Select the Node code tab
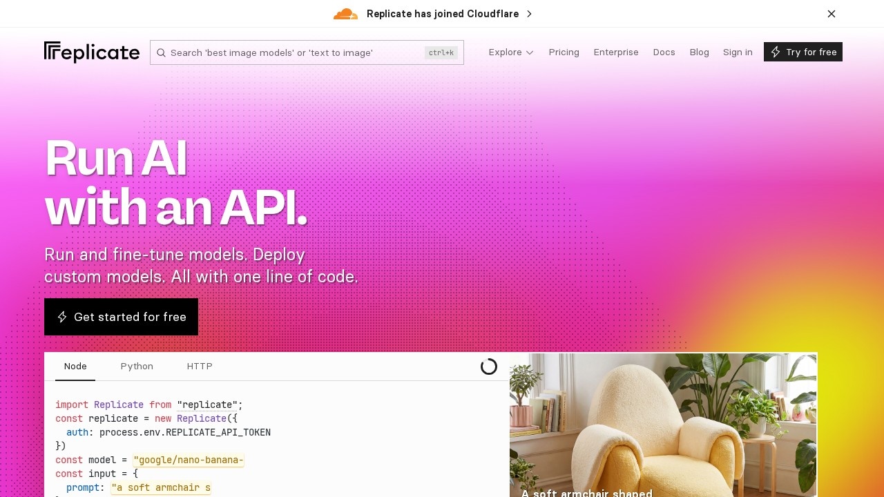 pos(75,367)
